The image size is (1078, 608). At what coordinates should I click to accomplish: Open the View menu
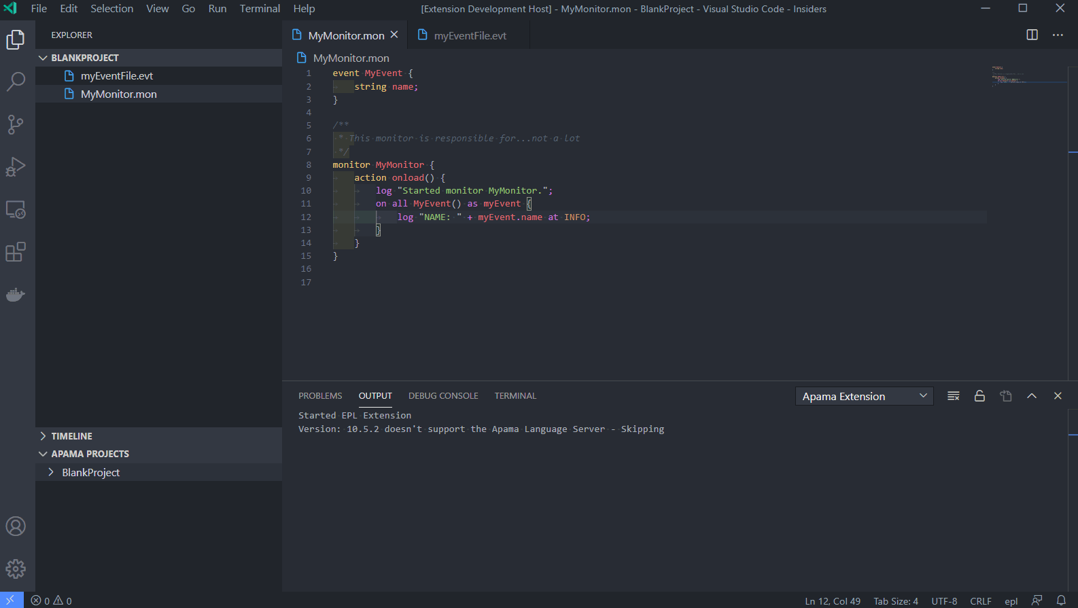coord(158,9)
